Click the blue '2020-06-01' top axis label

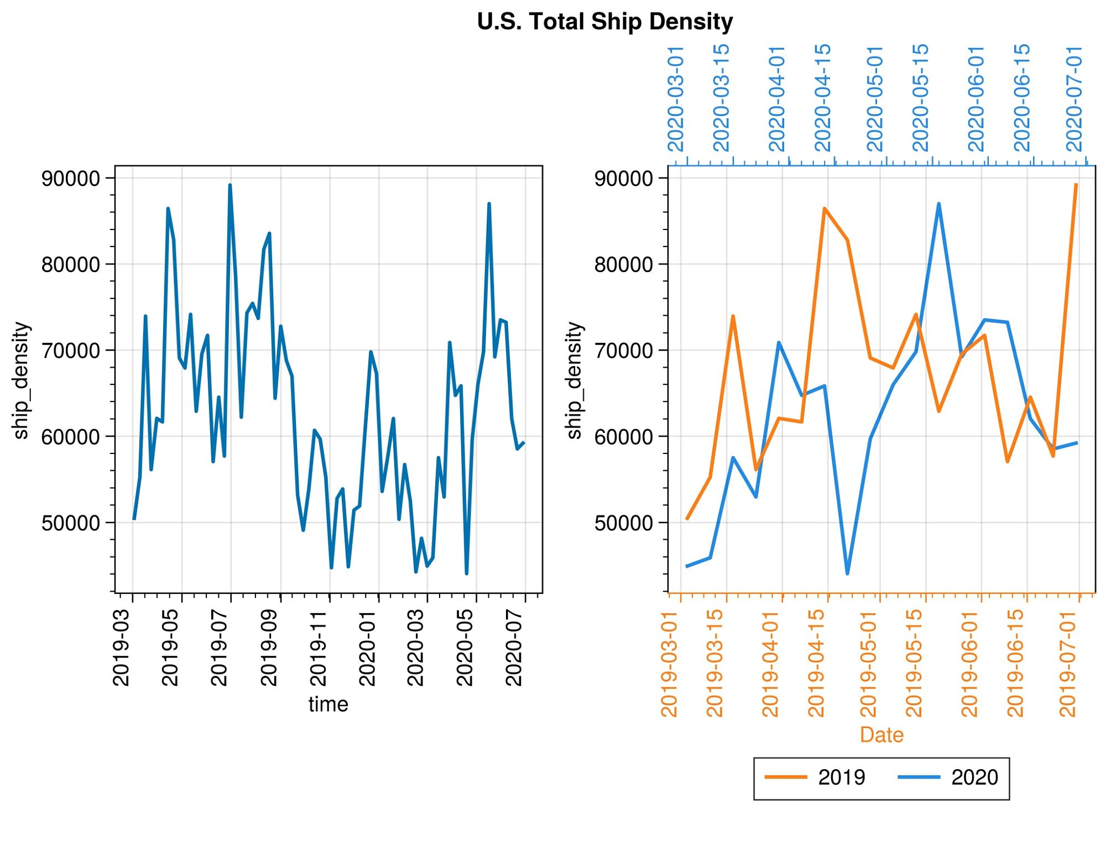(x=976, y=98)
